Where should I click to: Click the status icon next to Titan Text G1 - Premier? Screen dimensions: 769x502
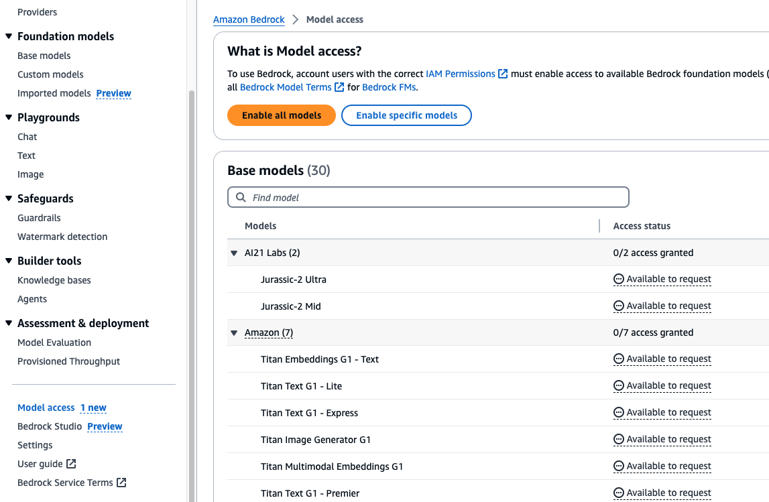point(618,493)
